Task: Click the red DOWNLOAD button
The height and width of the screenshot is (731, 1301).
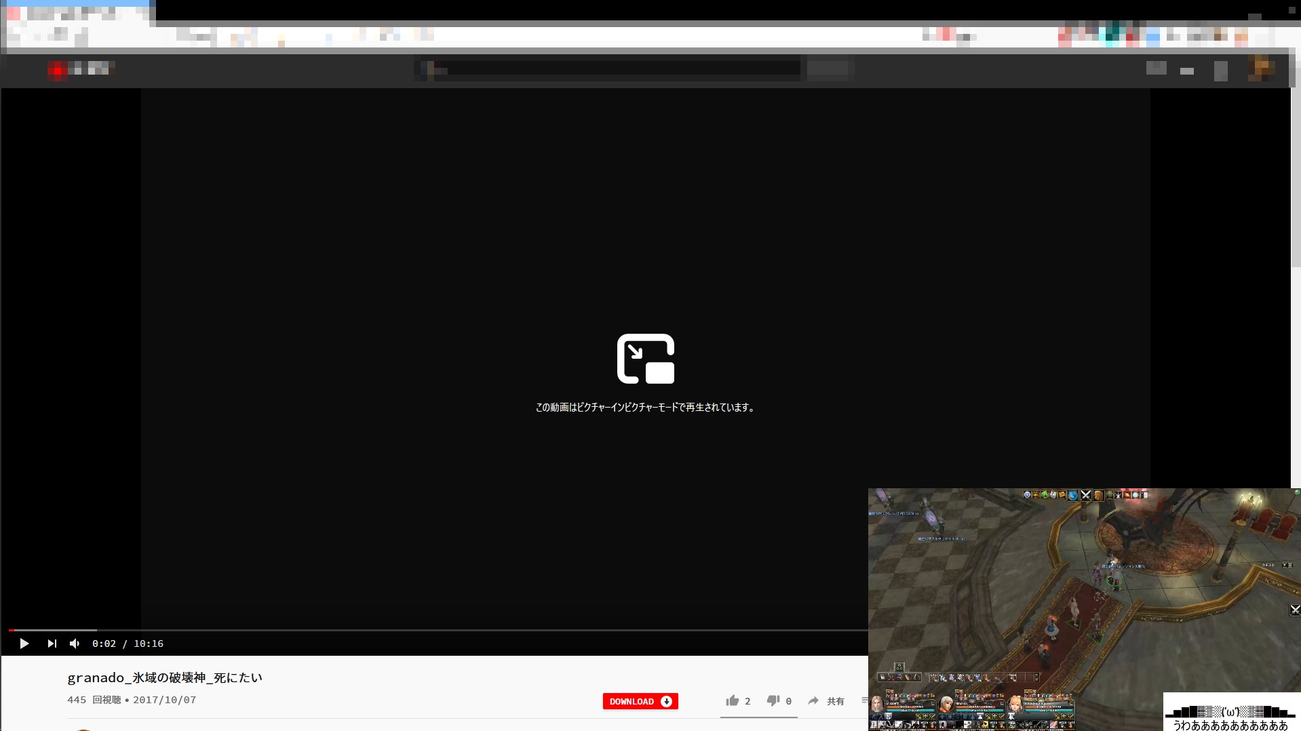Action: pyautogui.click(x=640, y=701)
